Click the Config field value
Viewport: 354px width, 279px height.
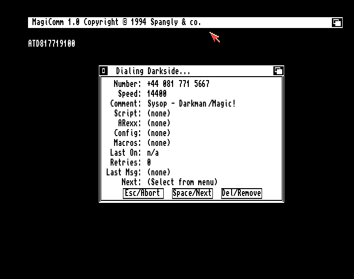click(159, 133)
